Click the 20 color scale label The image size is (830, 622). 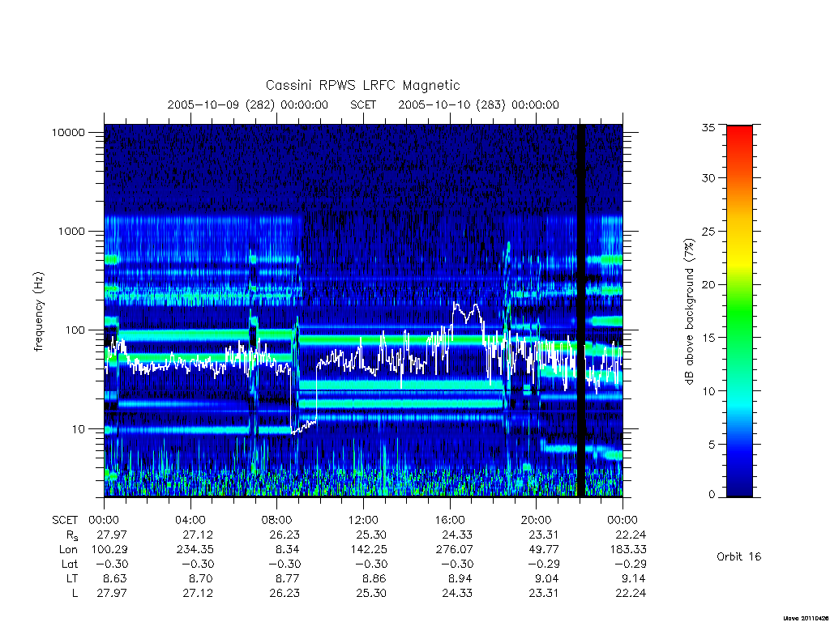pyautogui.click(x=708, y=284)
